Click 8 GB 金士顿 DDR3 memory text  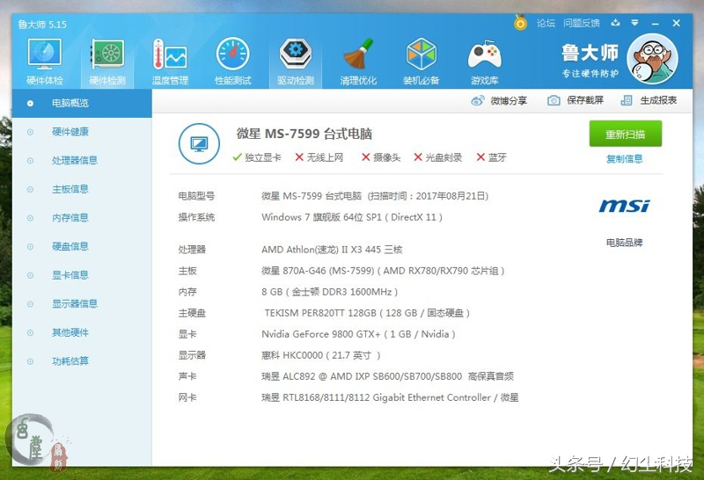pyautogui.click(x=329, y=292)
